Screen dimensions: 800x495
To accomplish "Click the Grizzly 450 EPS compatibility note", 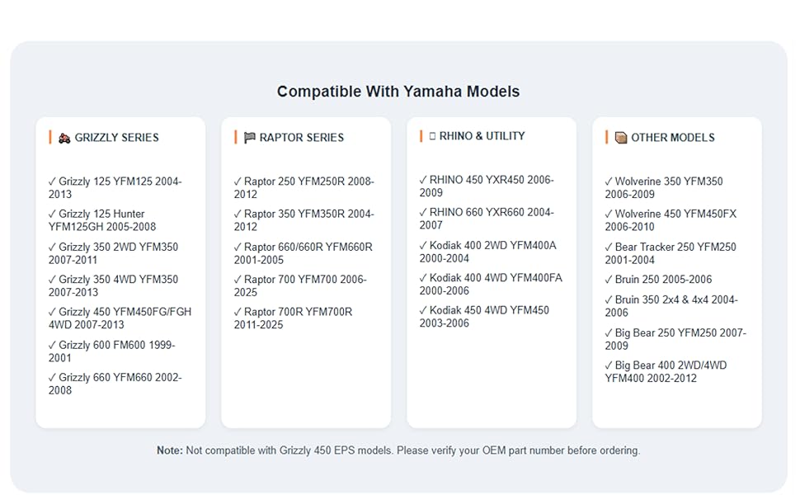I will [x=398, y=450].
